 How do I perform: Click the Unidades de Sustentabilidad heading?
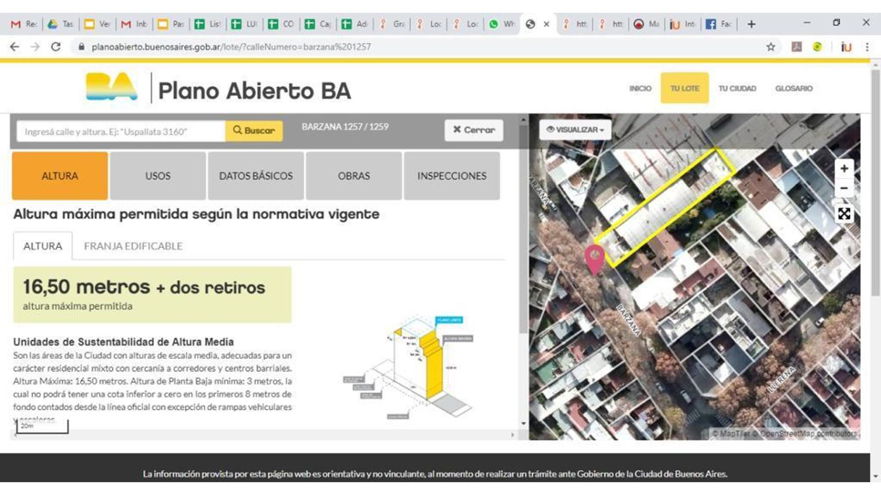pos(123,342)
